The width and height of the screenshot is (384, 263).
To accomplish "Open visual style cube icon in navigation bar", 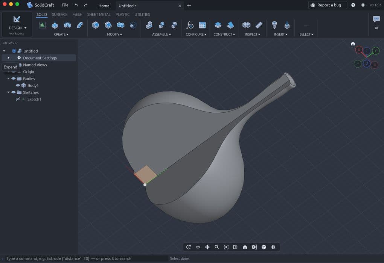I will [264, 247].
